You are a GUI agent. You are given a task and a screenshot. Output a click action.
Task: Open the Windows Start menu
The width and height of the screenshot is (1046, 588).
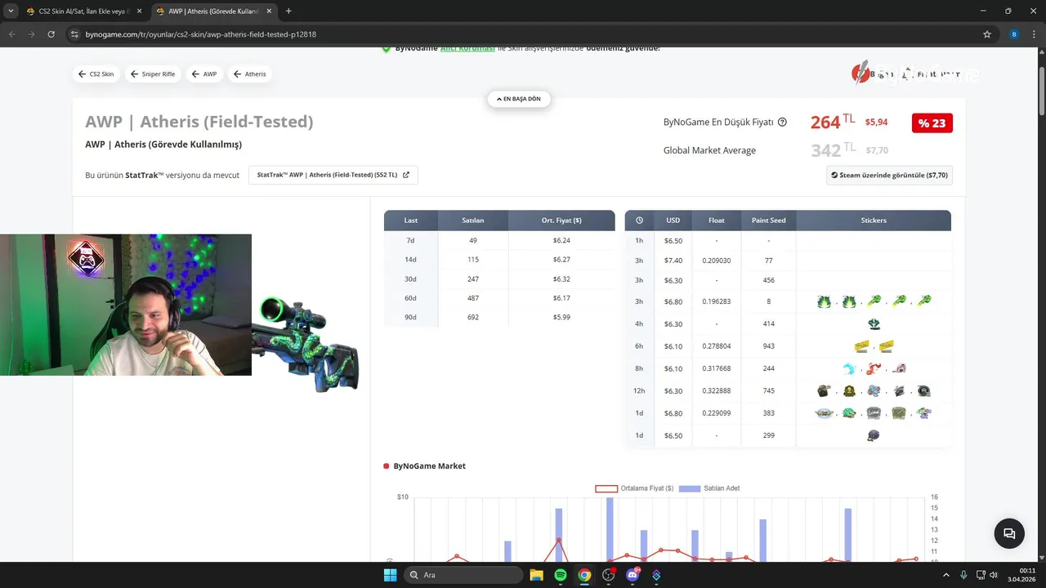(390, 575)
